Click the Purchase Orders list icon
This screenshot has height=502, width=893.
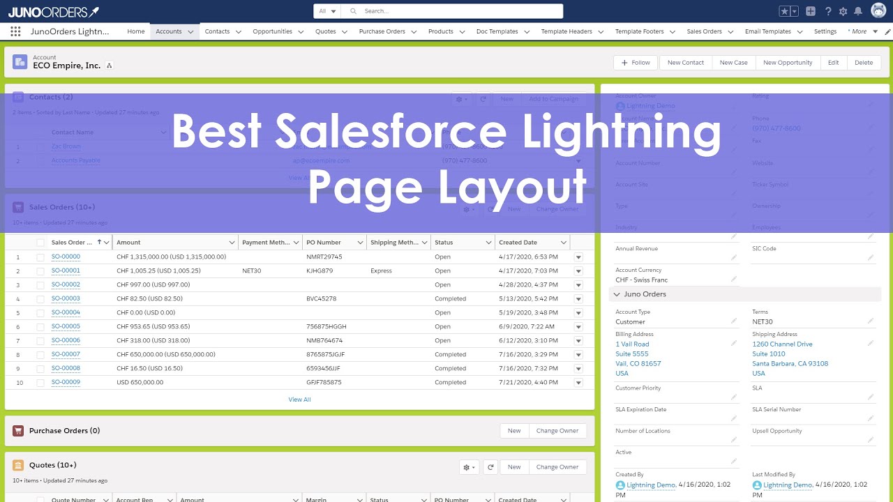18,431
